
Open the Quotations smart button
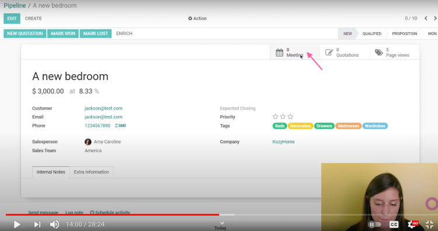coord(345,52)
